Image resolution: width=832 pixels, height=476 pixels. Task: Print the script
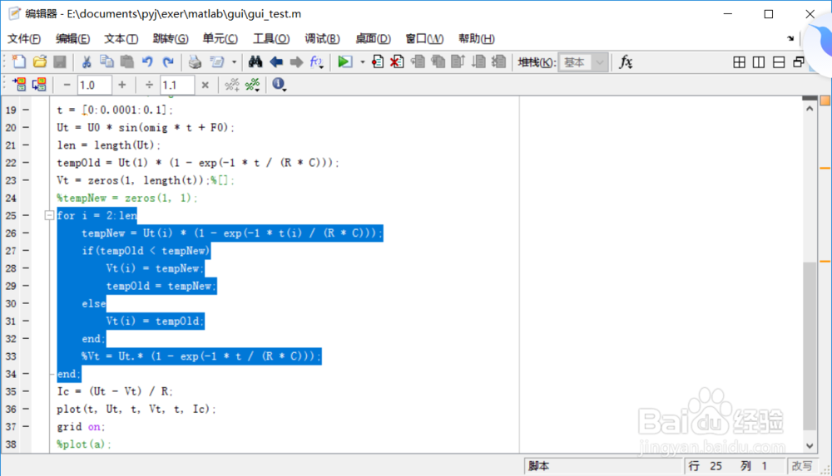pyautogui.click(x=195, y=62)
